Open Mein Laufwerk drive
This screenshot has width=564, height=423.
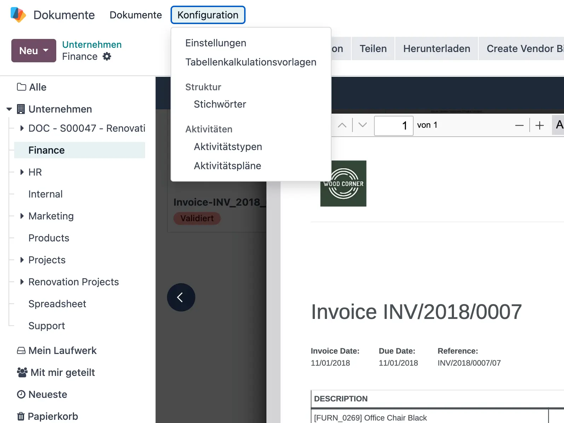tap(62, 350)
